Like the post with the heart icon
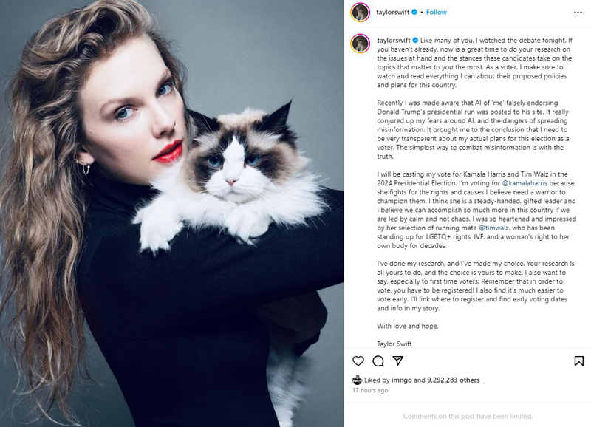 click(x=358, y=361)
